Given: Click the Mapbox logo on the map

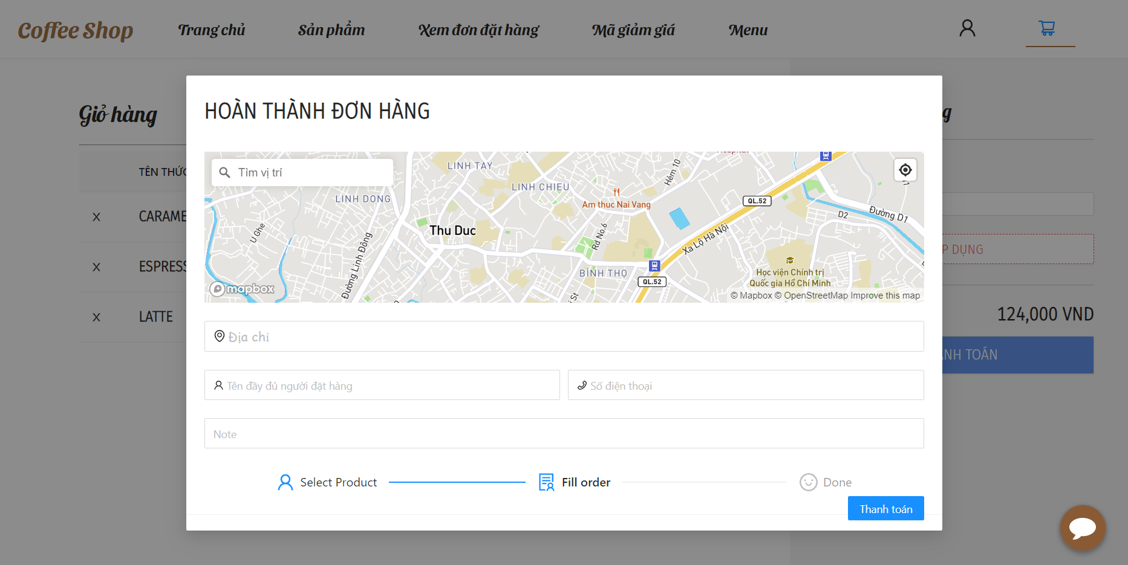Looking at the screenshot, I should [x=243, y=289].
